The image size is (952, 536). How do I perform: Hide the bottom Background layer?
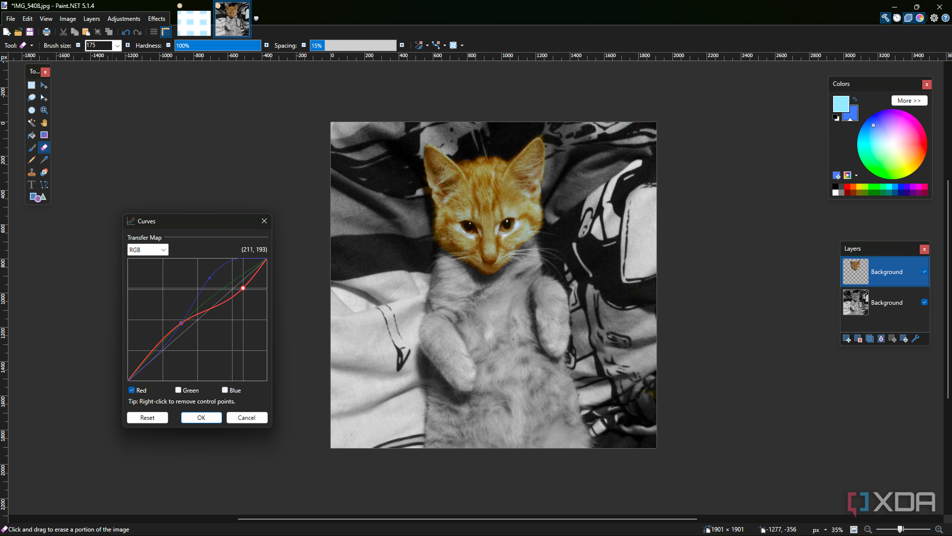pos(924,302)
